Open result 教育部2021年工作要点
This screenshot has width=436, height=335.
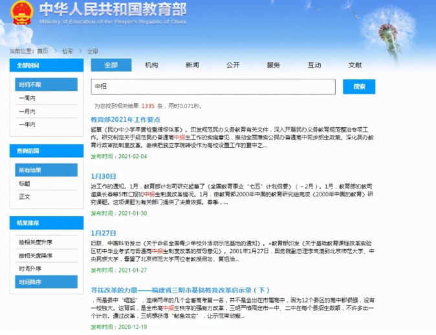125,119
